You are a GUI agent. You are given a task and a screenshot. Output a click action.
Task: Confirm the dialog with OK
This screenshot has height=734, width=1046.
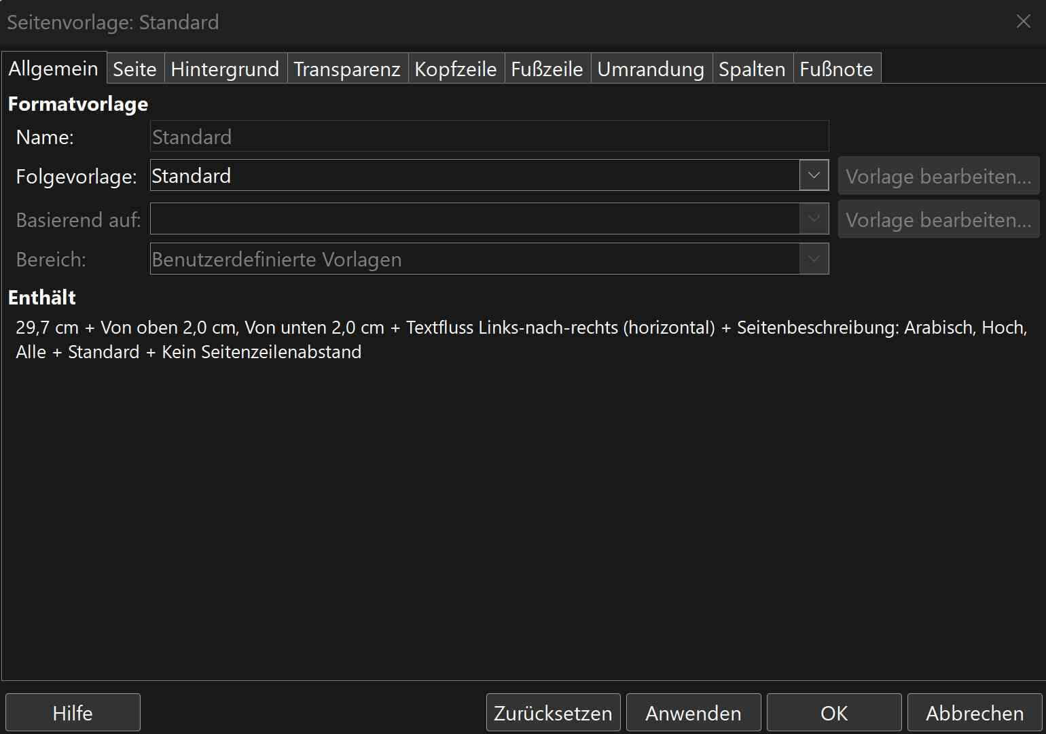point(833,712)
